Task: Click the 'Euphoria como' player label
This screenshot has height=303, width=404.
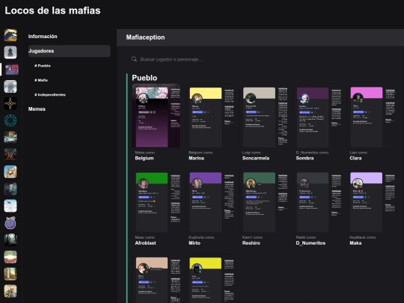Action: (201, 237)
